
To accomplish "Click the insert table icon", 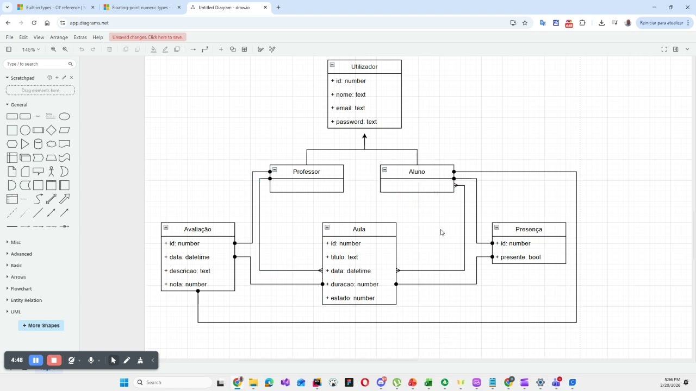I will click(x=245, y=49).
